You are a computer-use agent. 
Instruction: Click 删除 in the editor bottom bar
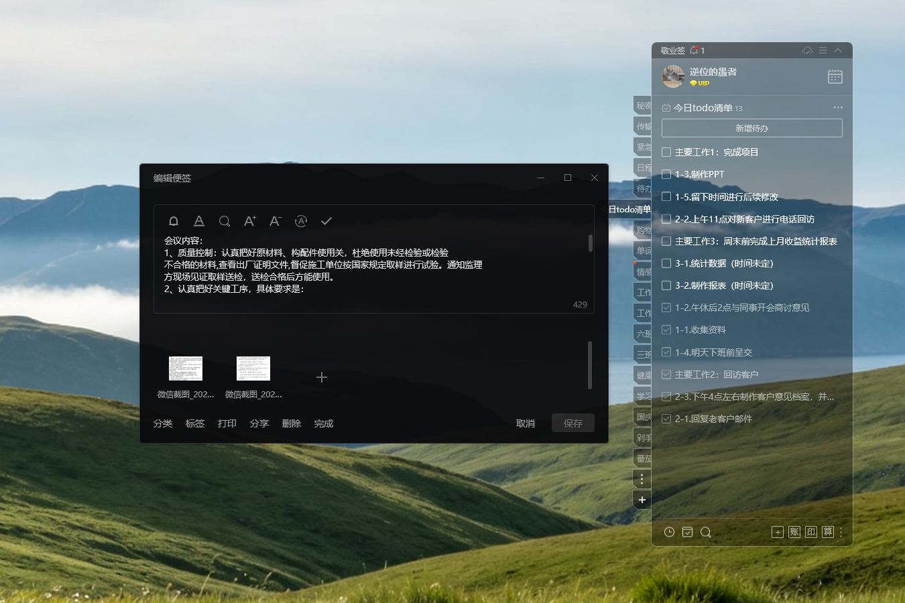pyautogui.click(x=292, y=423)
